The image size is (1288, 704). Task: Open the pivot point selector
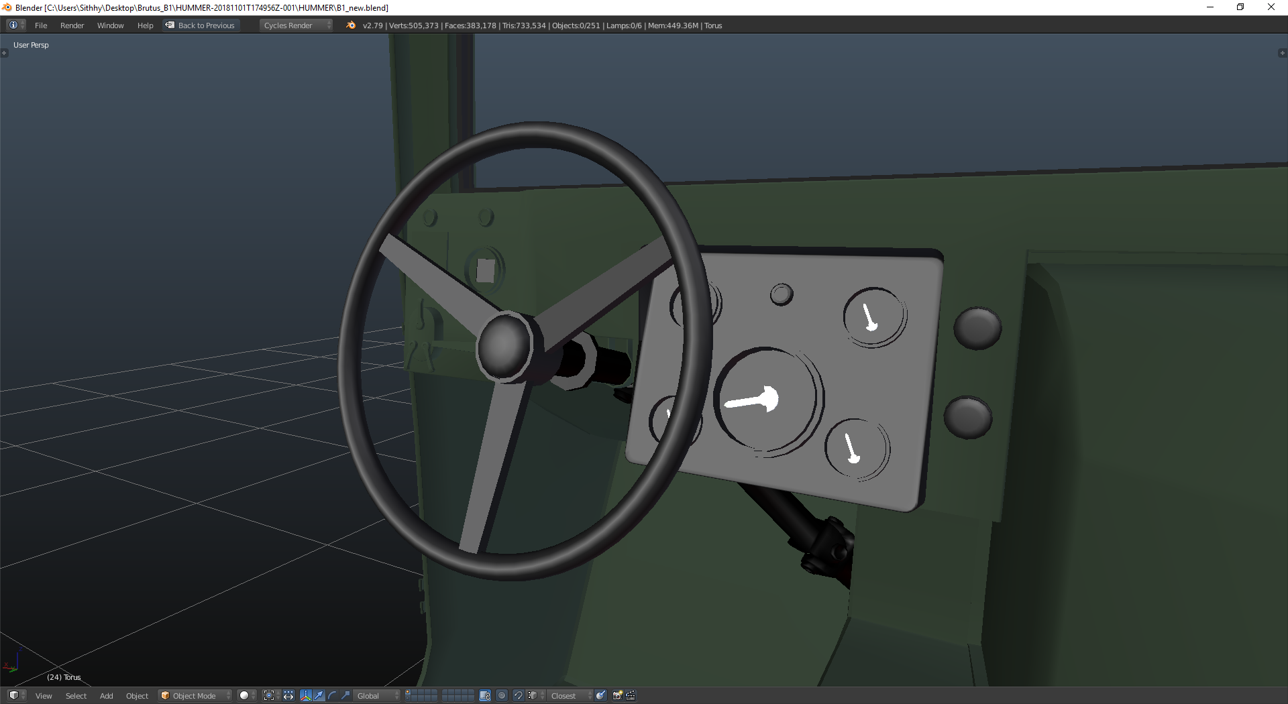click(271, 695)
